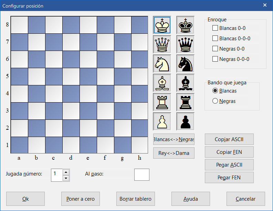The width and height of the screenshot is (273, 211).
Task: Click the e4 square on the board
Action: tap(88, 94)
